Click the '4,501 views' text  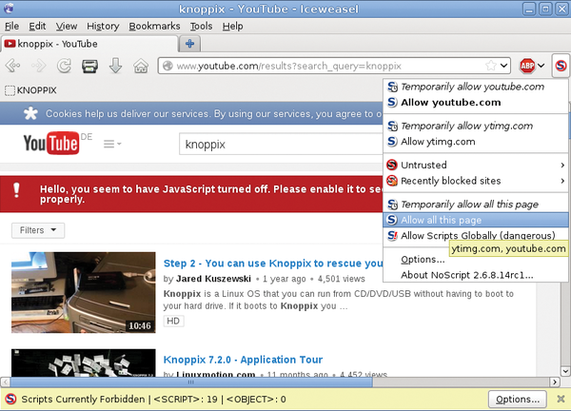pyautogui.click(x=342, y=279)
